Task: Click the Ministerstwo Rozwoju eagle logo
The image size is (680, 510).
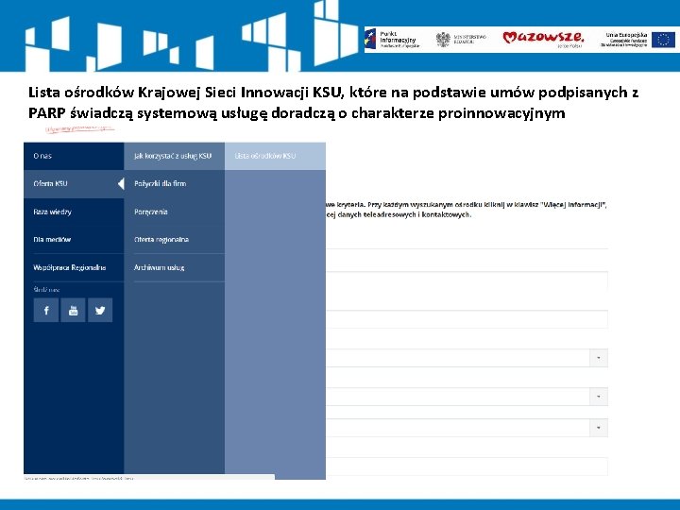Action: [461, 39]
